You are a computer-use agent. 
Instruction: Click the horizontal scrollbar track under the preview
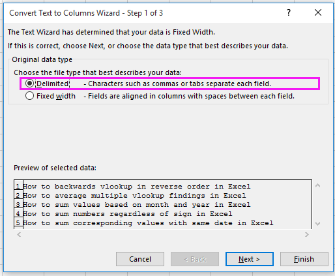163,234
